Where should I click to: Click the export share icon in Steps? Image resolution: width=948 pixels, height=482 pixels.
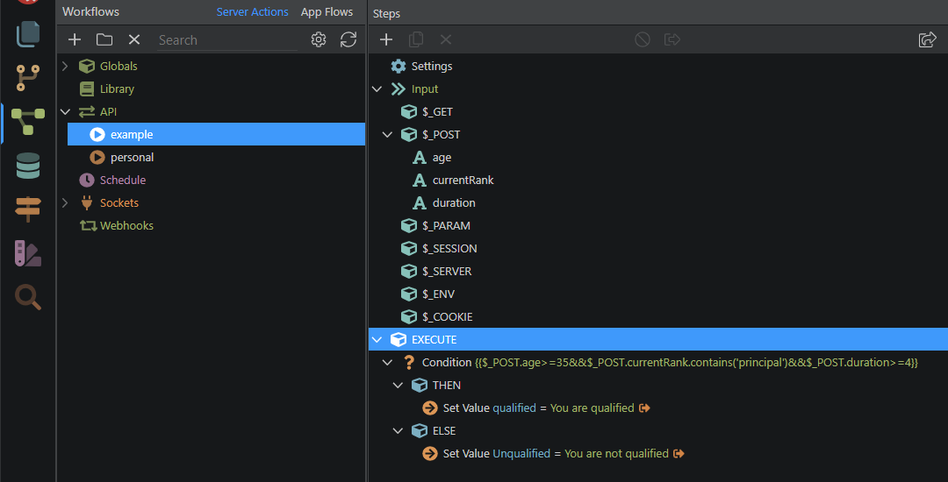click(927, 39)
